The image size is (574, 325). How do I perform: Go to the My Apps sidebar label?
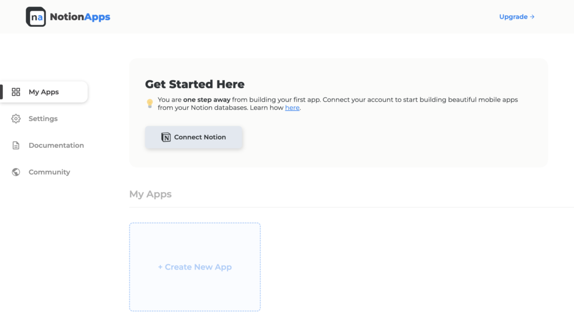click(x=44, y=92)
